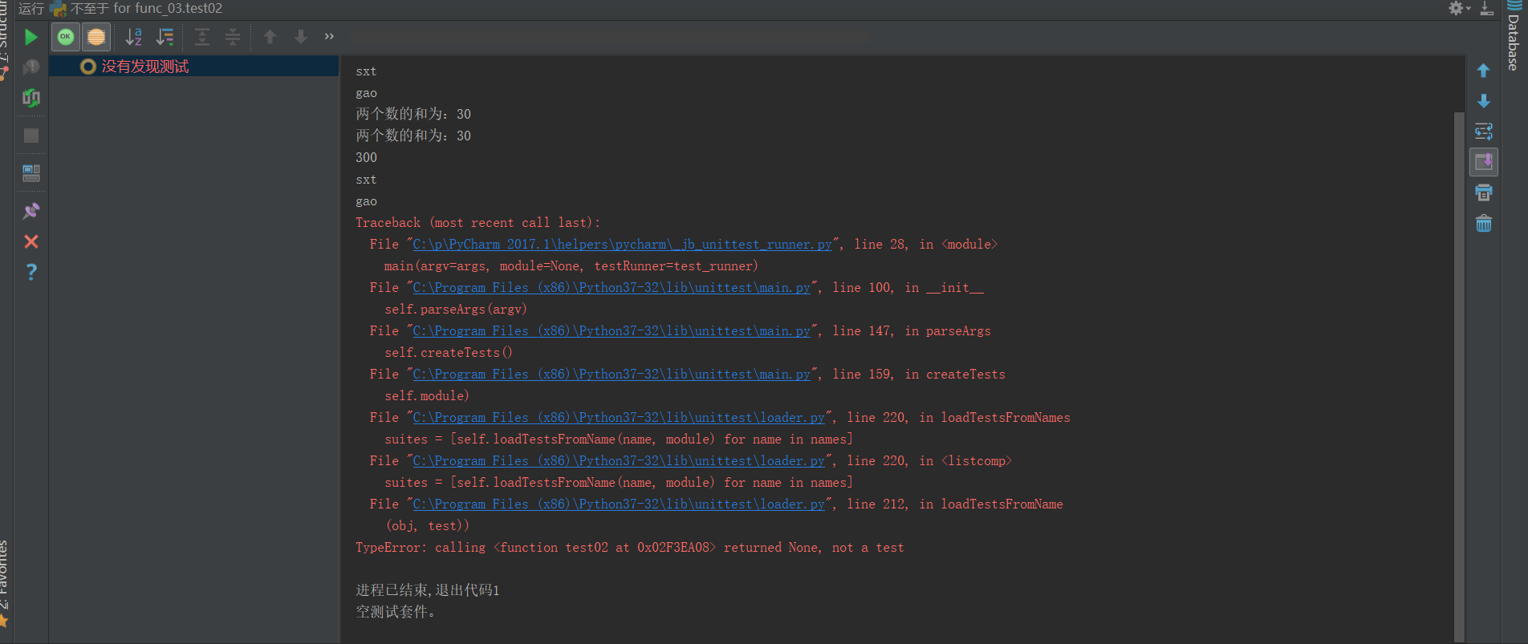Click the 'Traceback (most recent call last):' line
Image resolution: width=1528 pixels, height=644 pixels.
pos(477,223)
